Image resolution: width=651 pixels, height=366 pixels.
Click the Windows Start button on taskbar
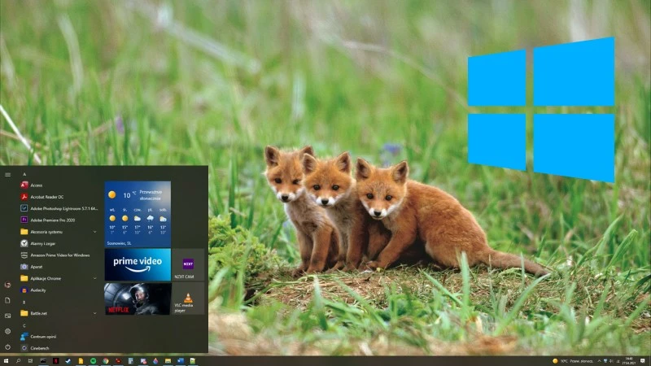coord(6,361)
